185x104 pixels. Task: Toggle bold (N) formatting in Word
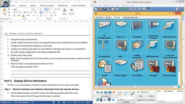click(14, 12)
